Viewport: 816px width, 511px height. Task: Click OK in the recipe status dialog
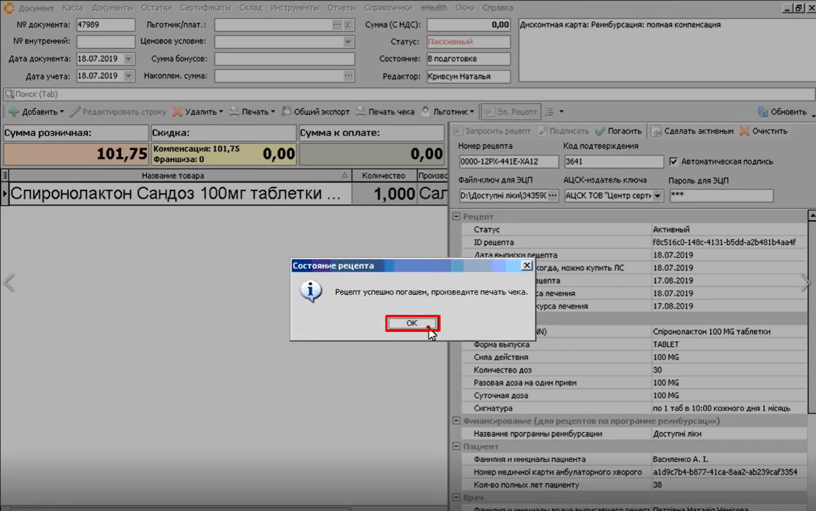click(x=412, y=323)
